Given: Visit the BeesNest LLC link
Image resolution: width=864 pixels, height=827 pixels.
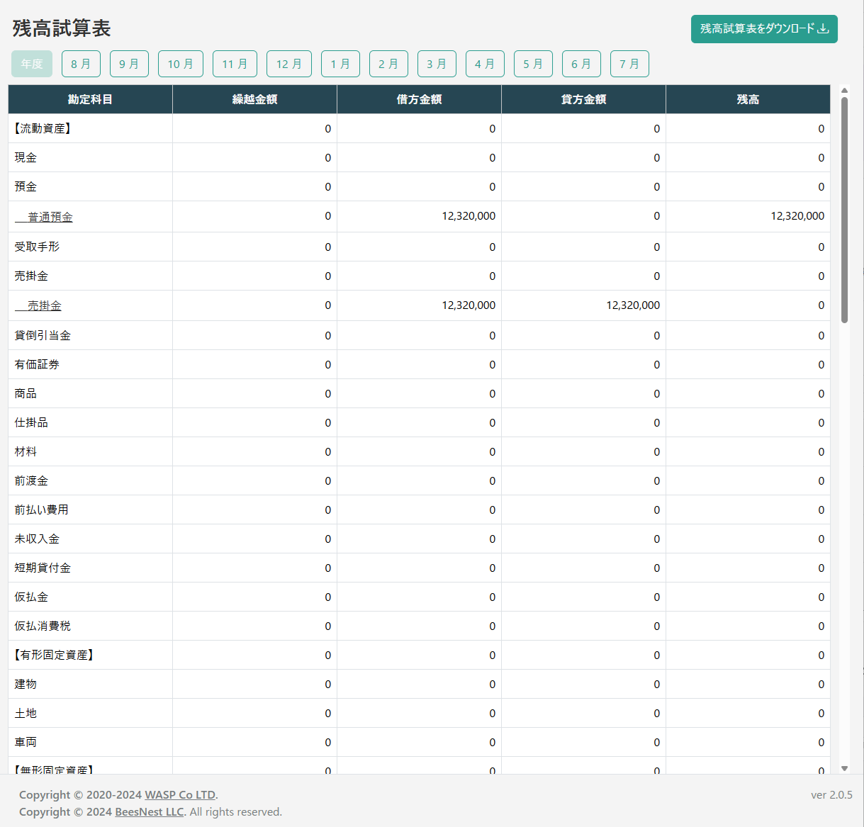Looking at the screenshot, I should point(150,811).
